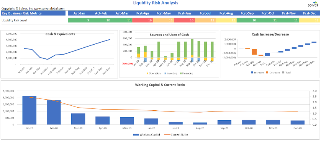321x142 pixels.
Task: Click the Sources and Uses of Cash title
Action: click(x=169, y=35)
